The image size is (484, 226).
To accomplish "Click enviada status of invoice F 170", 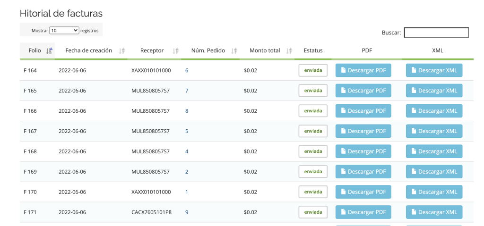I will click(x=313, y=192).
